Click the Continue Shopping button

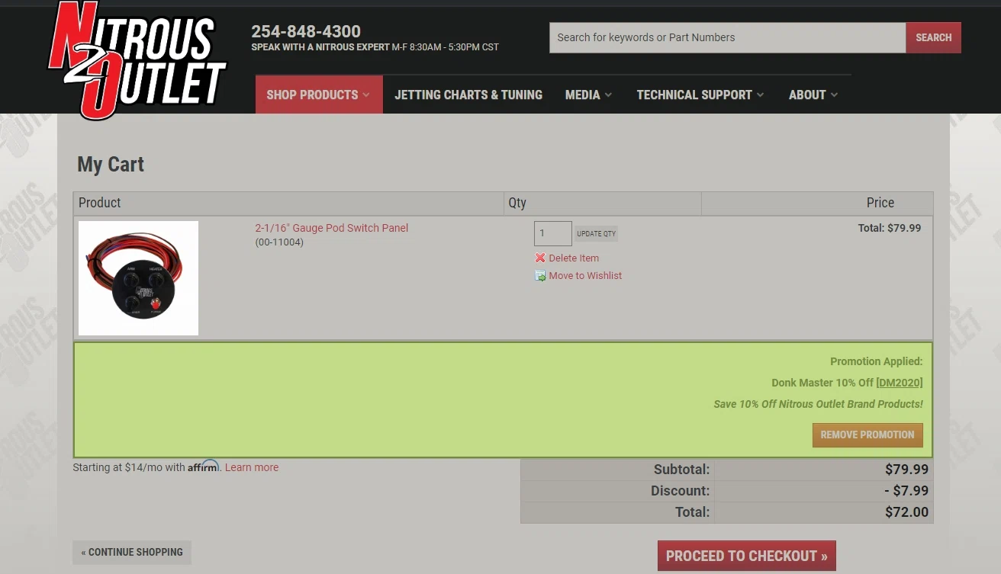click(x=132, y=552)
